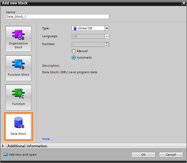Choose the Manual numbering option
The image size is (187, 163).
pos(74,51)
